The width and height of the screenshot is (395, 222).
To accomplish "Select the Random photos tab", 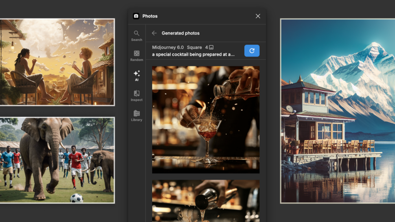I will (x=136, y=56).
